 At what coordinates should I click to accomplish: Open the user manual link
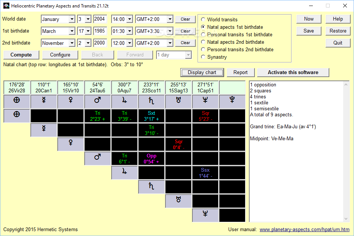[x=305, y=230]
